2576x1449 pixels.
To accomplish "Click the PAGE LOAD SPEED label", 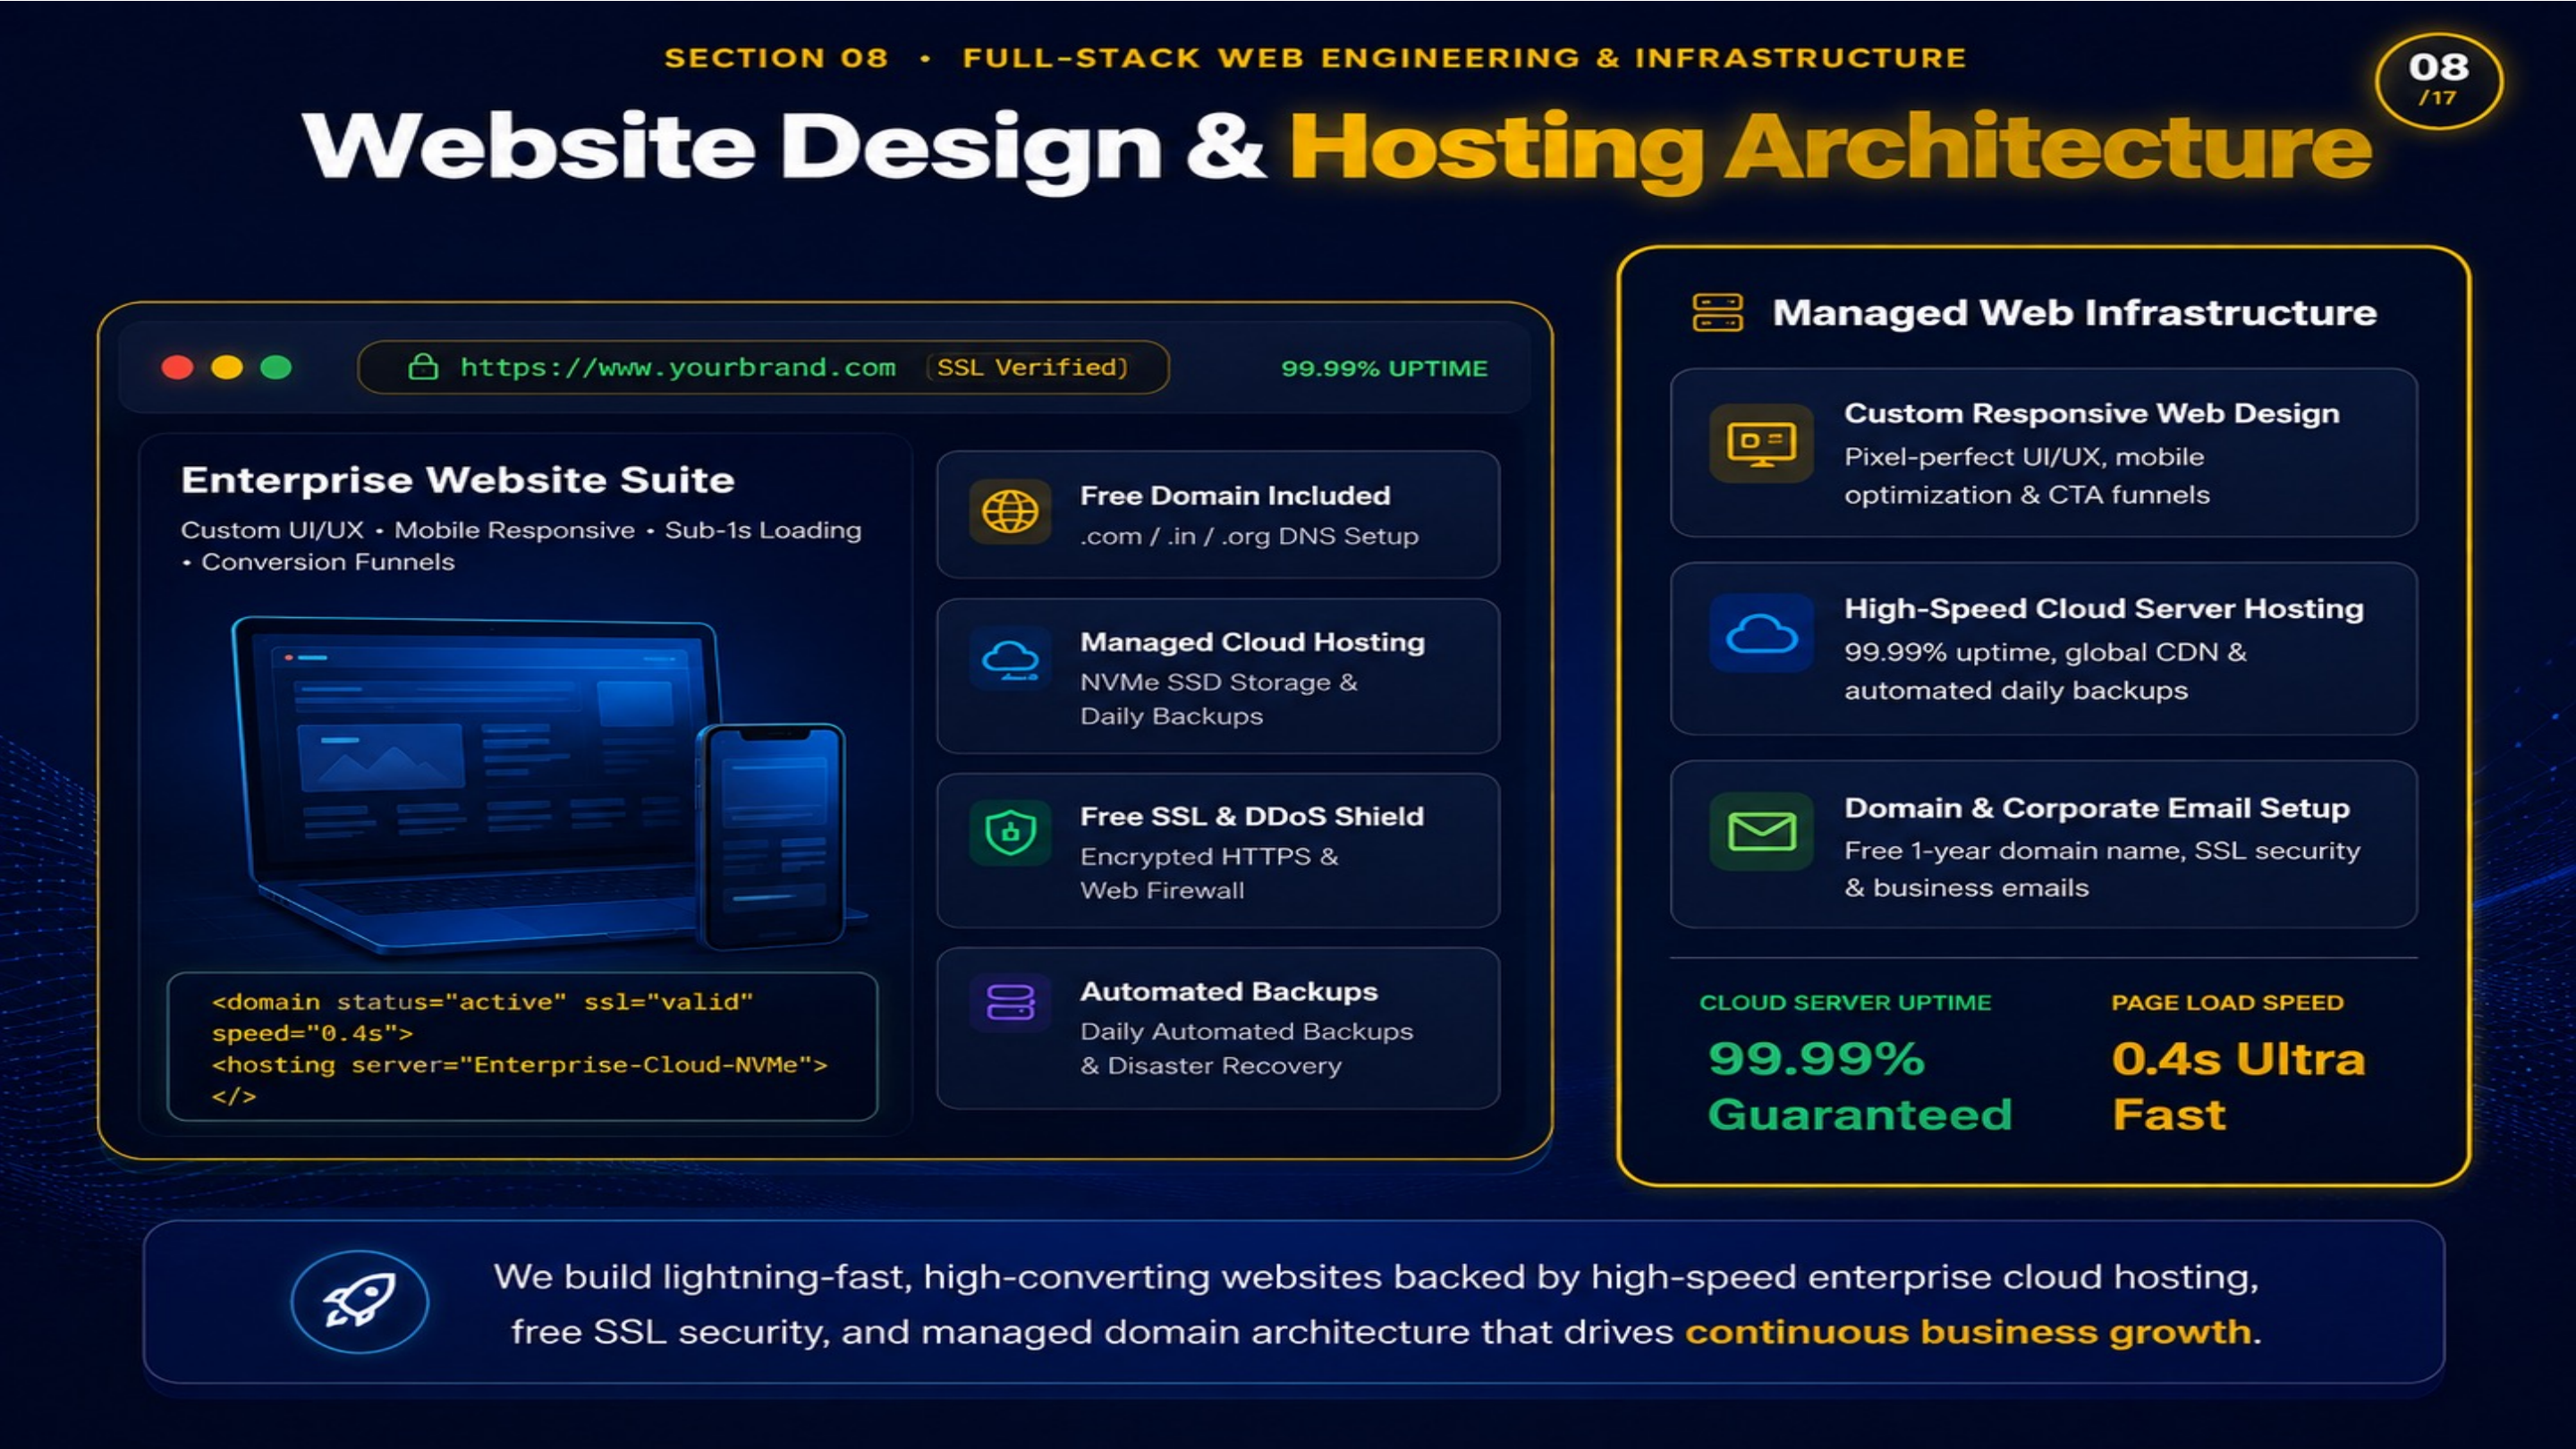I will click(x=2227, y=1002).
